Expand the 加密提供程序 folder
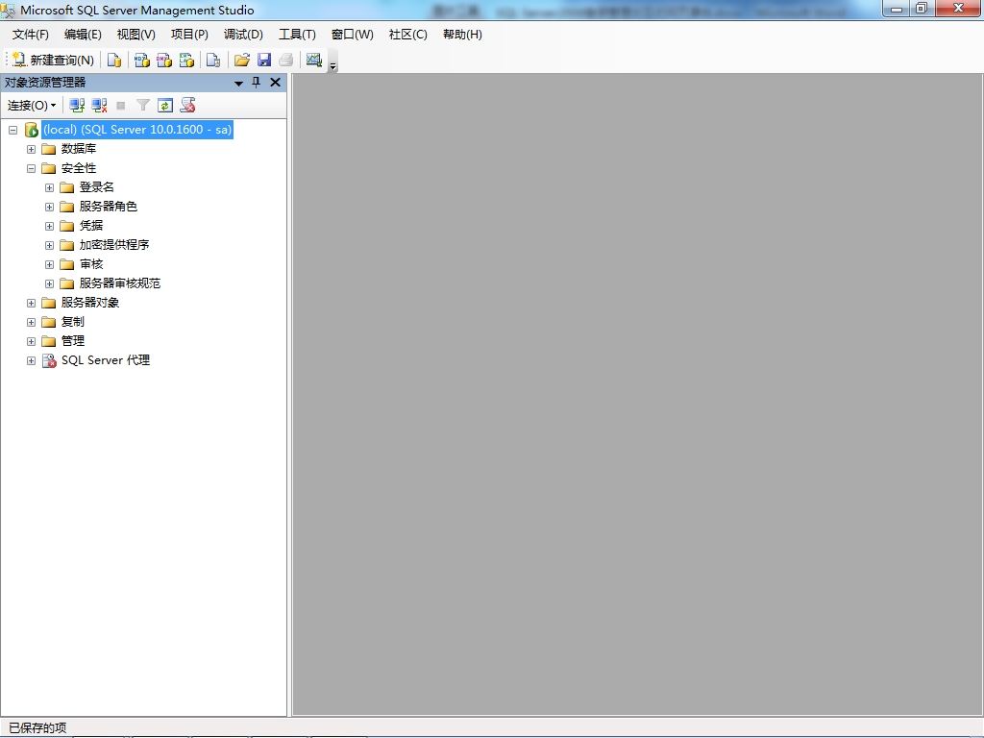This screenshot has height=738, width=984. [49, 245]
